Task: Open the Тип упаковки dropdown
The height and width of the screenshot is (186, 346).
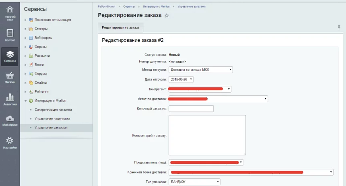Action: [x=195, y=182]
